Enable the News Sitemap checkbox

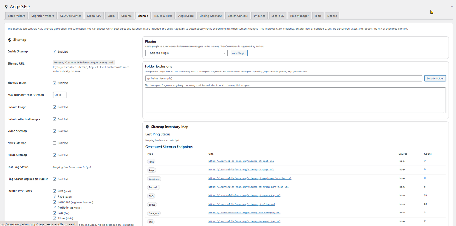(54, 143)
